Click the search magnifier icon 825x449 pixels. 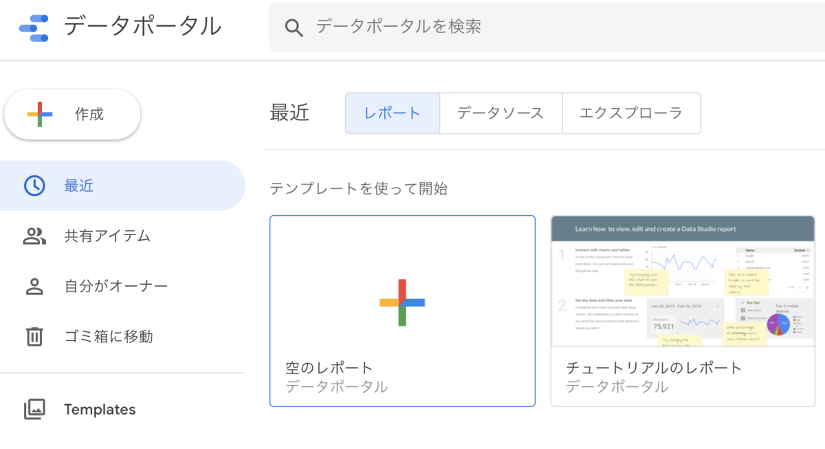pyautogui.click(x=294, y=28)
